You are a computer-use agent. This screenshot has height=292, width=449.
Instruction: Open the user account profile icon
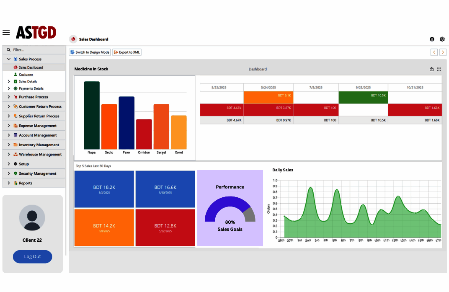(x=432, y=39)
